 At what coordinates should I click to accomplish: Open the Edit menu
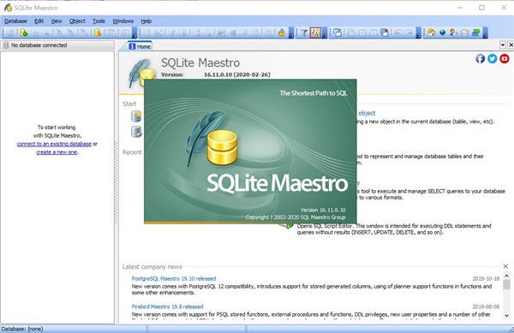click(39, 21)
